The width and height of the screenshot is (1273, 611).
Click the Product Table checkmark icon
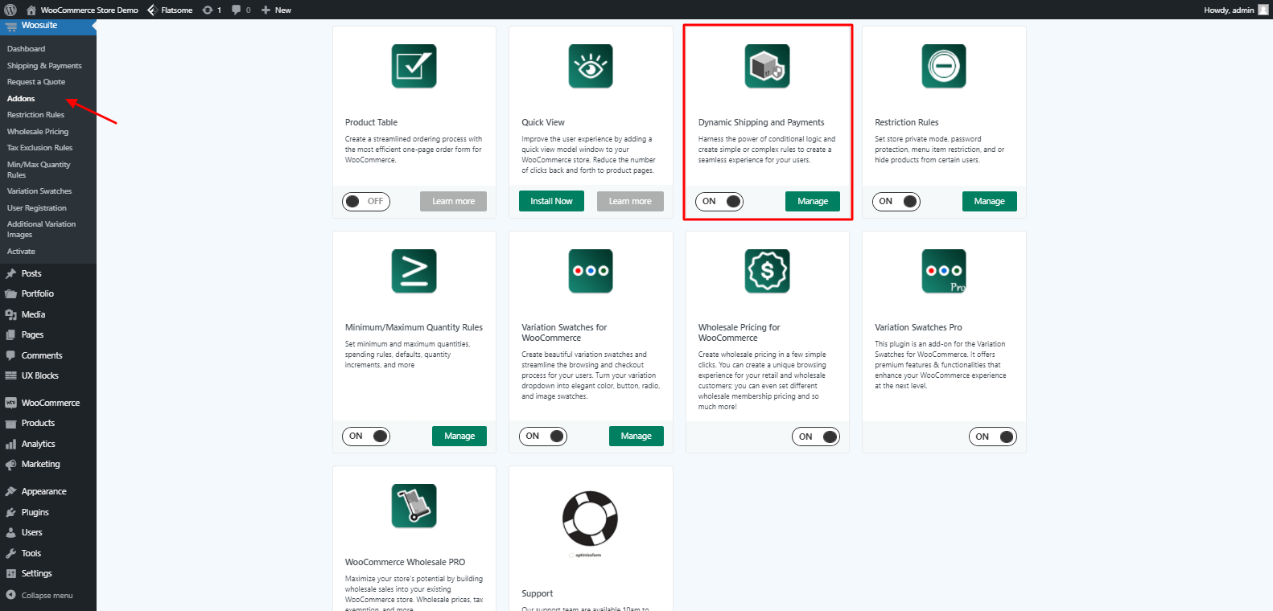(414, 66)
